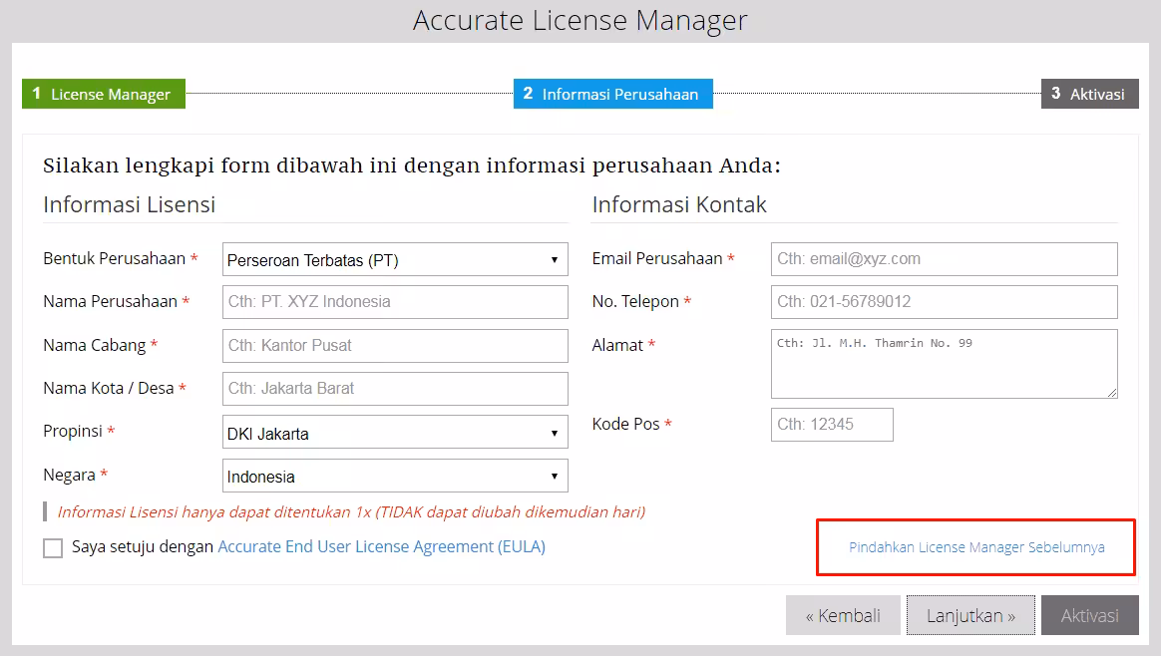Click the Informasi Lisensi heading
The image size is (1161, 656).
tap(129, 204)
